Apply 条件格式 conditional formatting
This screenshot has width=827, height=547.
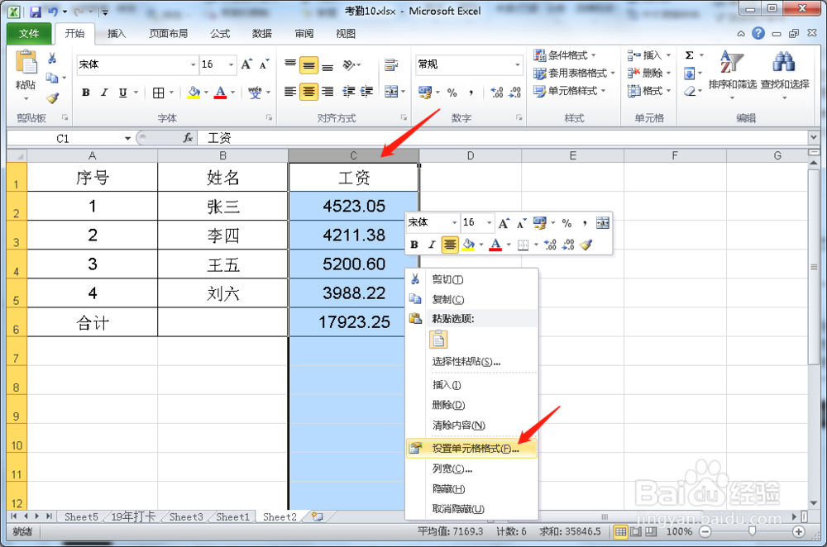click(x=564, y=55)
